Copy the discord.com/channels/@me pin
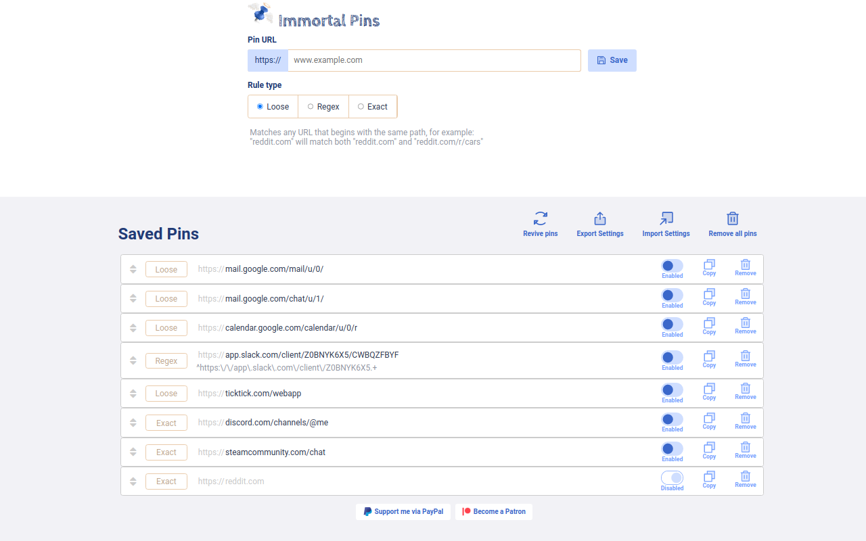Image resolution: width=866 pixels, height=541 pixels. pyautogui.click(x=709, y=422)
